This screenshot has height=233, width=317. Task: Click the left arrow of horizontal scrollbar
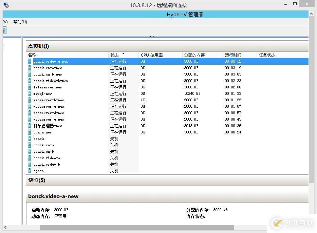[x=5, y=227]
